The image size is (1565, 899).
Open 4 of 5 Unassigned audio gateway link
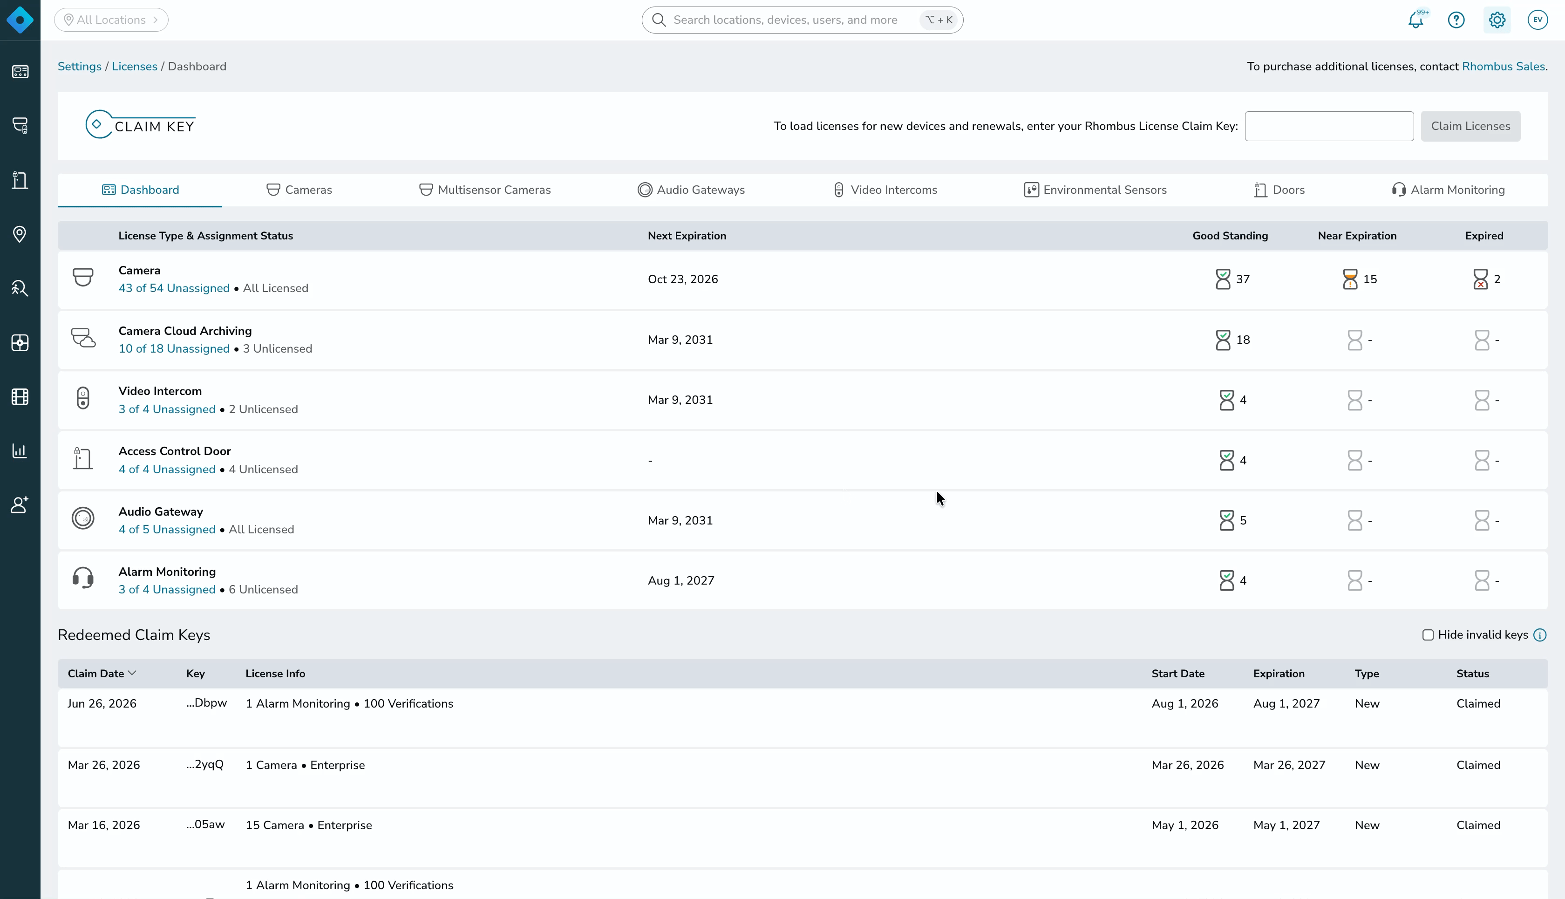167,530
